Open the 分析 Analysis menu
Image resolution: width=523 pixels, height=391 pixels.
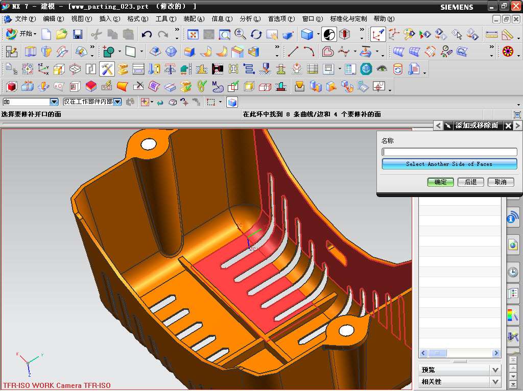point(250,19)
